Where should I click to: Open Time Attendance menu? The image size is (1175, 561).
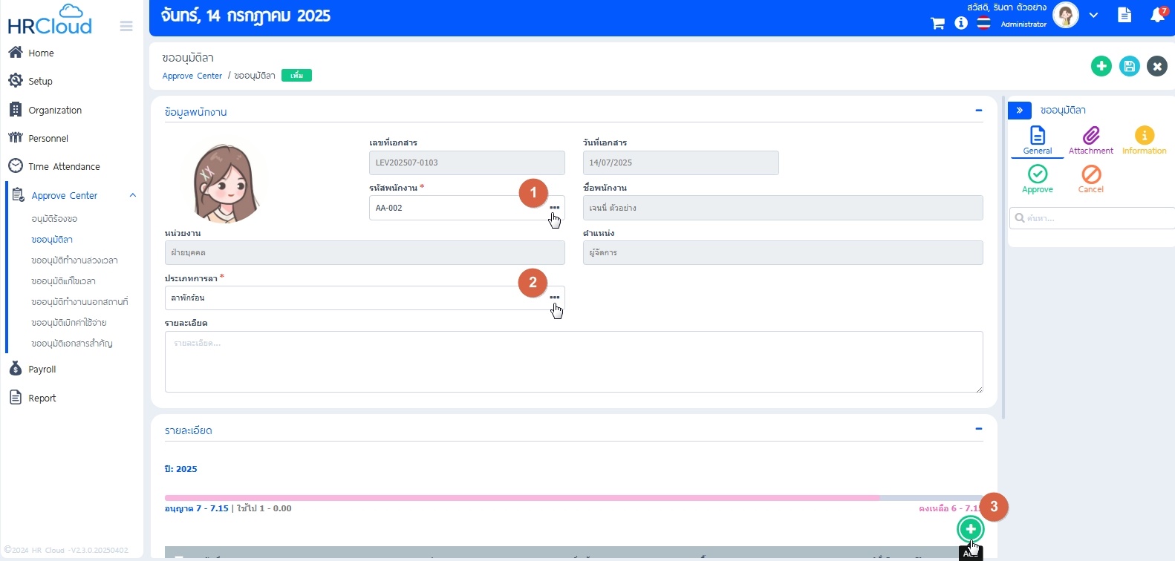tap(64, 167)
